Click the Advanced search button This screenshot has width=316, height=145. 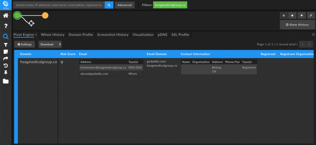[x=125, y=5]
